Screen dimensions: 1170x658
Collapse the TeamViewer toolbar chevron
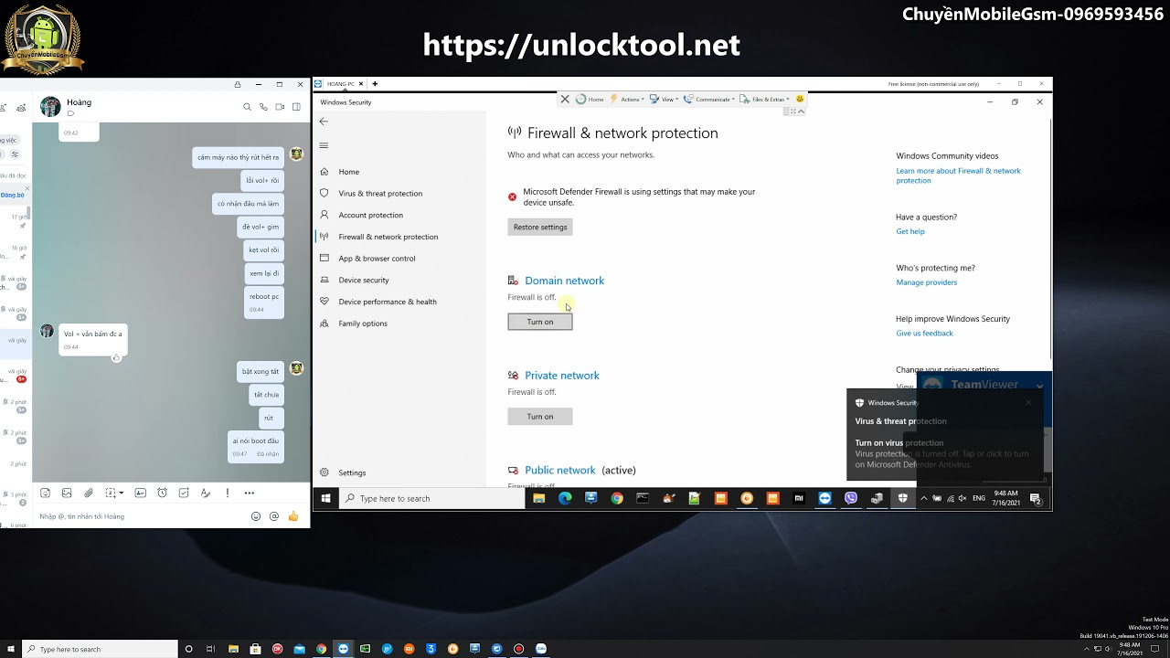pos(801,111)
